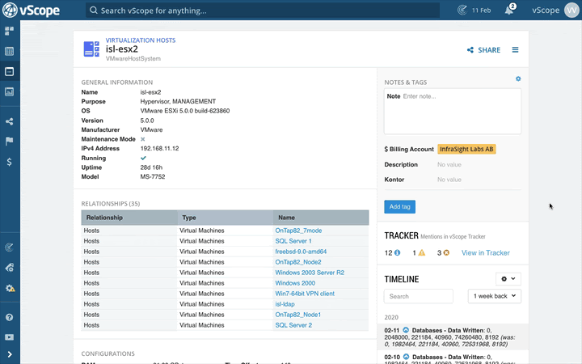The image size is (582, 364).
Task: Click the virtualization host server icon
Action: 91,49
